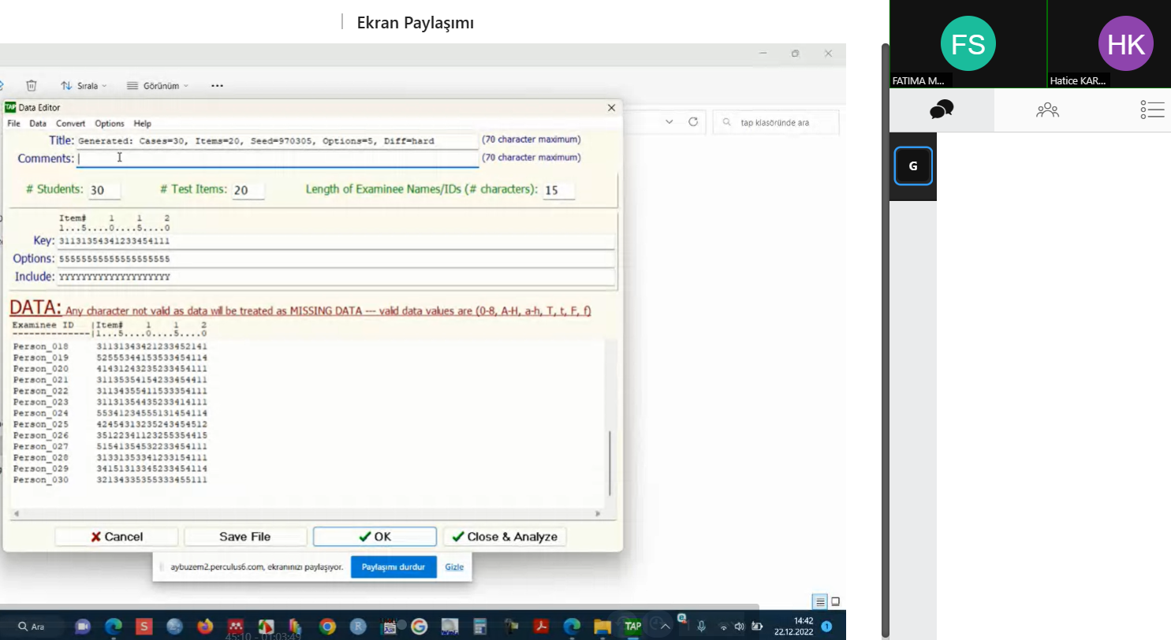This screenshot has height=640, width=1171.
Task: Click Paylaşımı durdur to stop sharing
Action: tap(393, 567)
